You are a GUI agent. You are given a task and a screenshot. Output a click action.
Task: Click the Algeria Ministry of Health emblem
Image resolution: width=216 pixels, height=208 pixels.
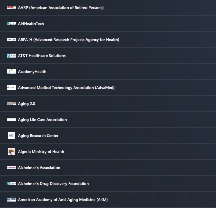pyautogui.click(x=11, y=152)
